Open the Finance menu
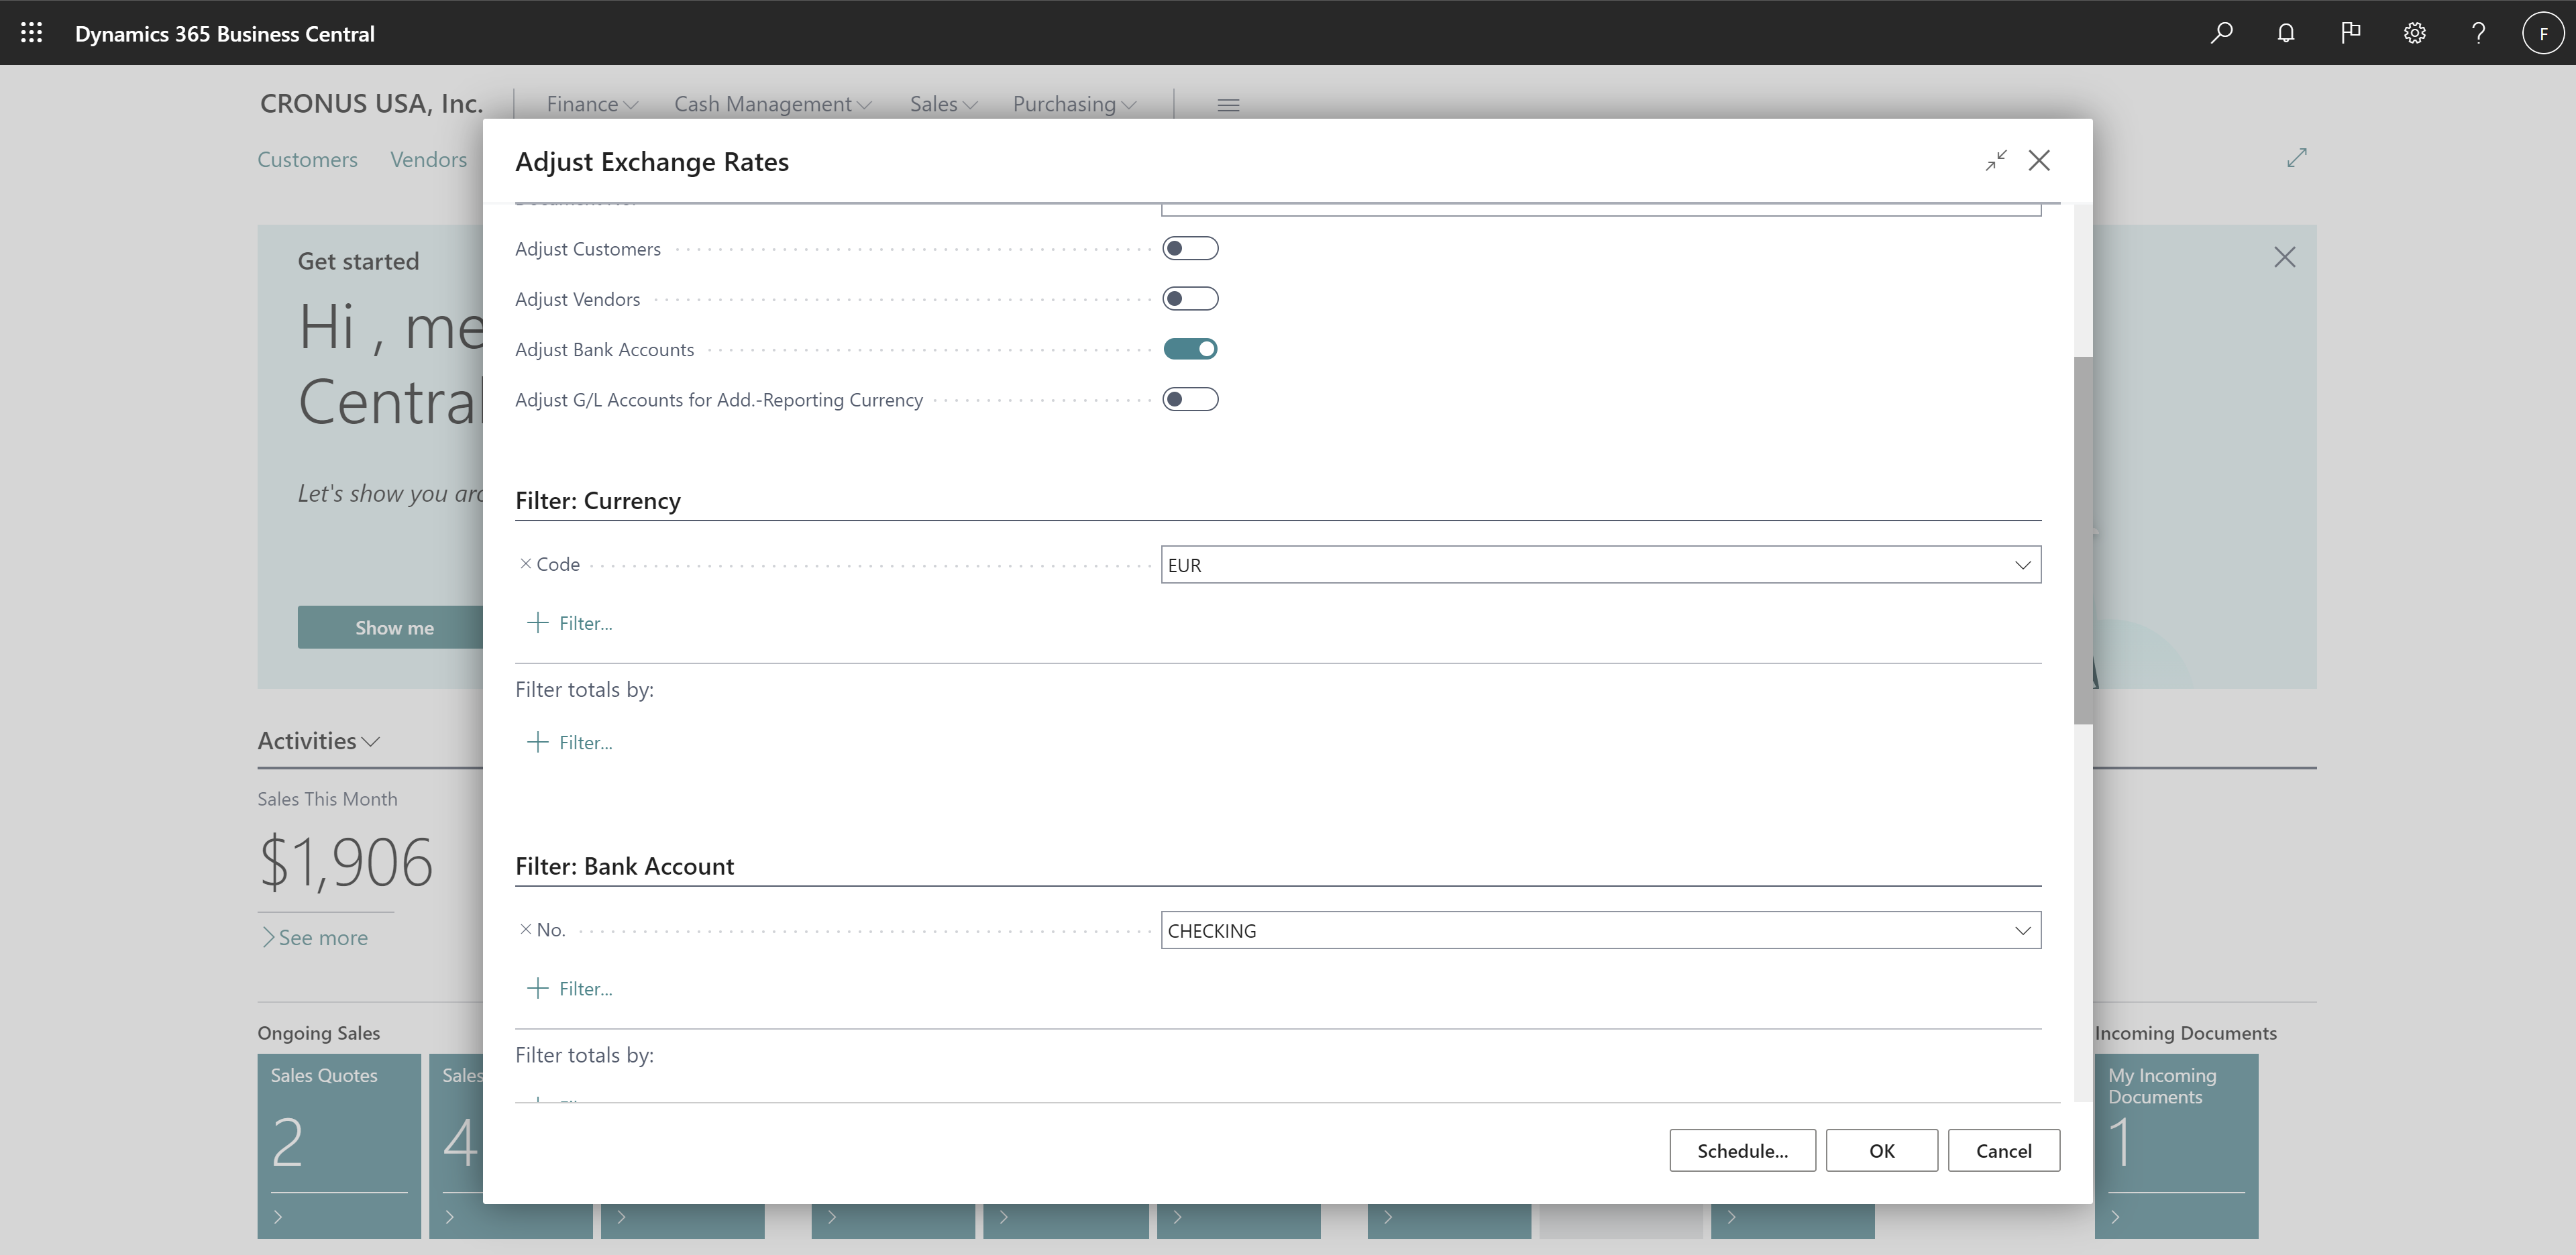The width and height of the screenshot is (2576, 1255). (x=588, y=103)
